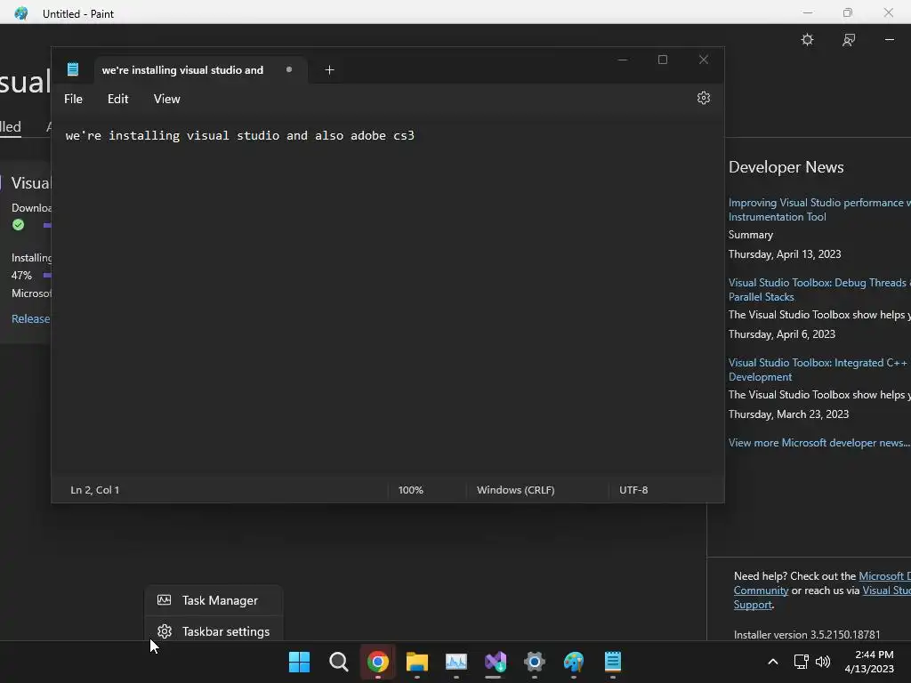
Task: Click 'Thursday, April 6, 2023' news date
Action: pos(781,334)
